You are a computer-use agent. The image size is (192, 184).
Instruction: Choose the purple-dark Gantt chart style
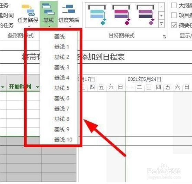[145, 15]
